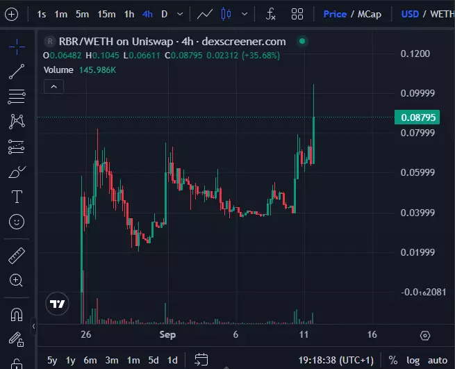Toggle percent scale mode
This screenshot has height=369, width=455.
393,360
